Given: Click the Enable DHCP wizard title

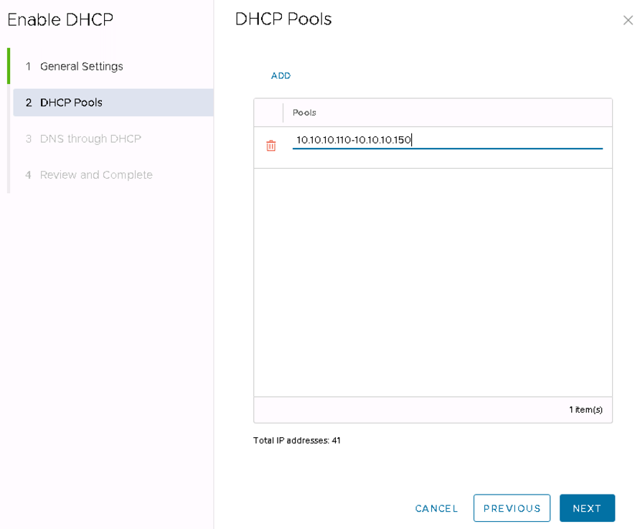Looking at the screenshot, I should (x=60, y=20).
